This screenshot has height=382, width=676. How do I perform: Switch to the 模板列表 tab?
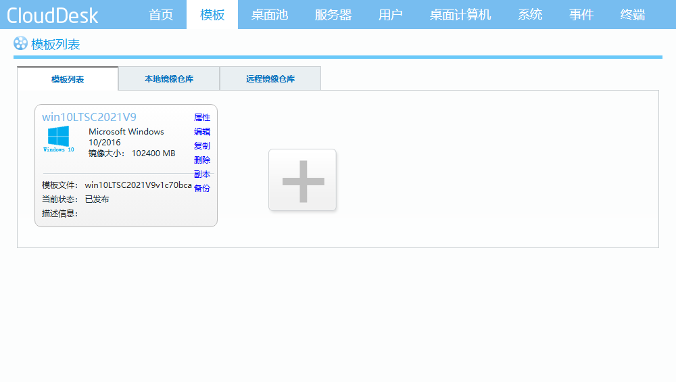pos(68,79)
